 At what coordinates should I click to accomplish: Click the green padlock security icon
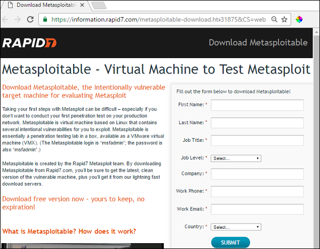[x=45, y=19]
